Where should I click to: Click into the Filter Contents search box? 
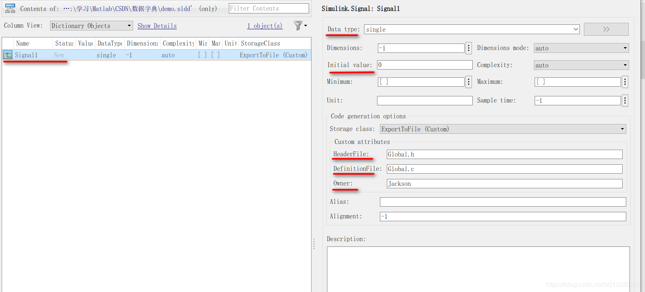[x=269, y=9]
